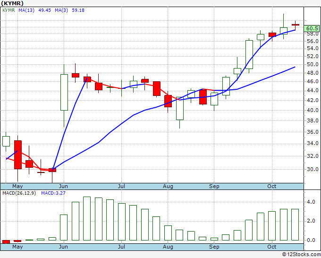321x258 pixels.
Task: Select the large red candlestick in early May
Action: pyautogui.click(x=18, y=155)
